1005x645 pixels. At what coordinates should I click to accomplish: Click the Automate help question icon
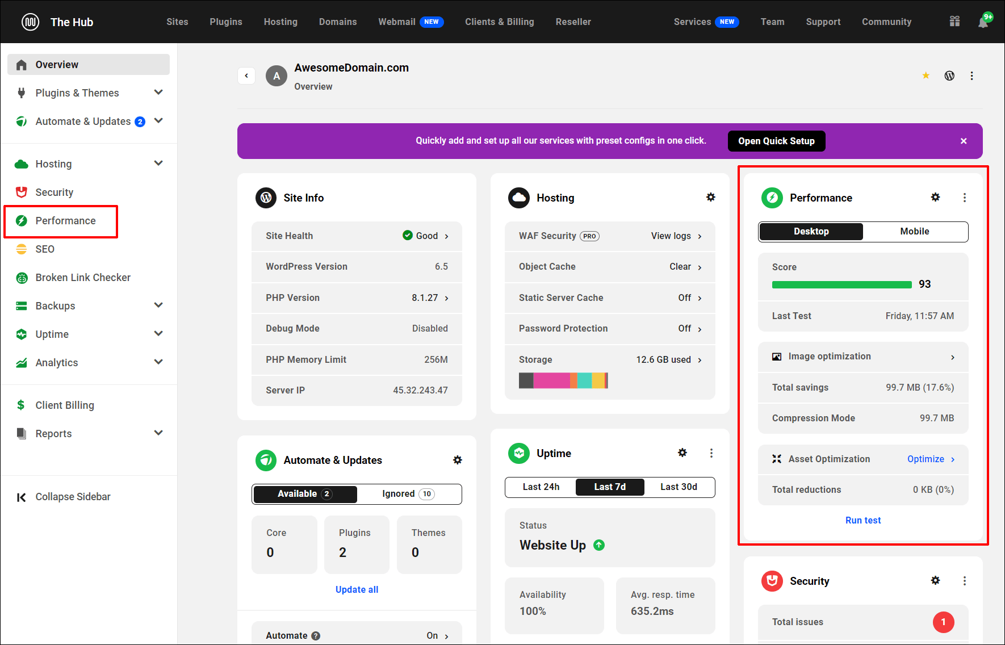coord(316,636)
